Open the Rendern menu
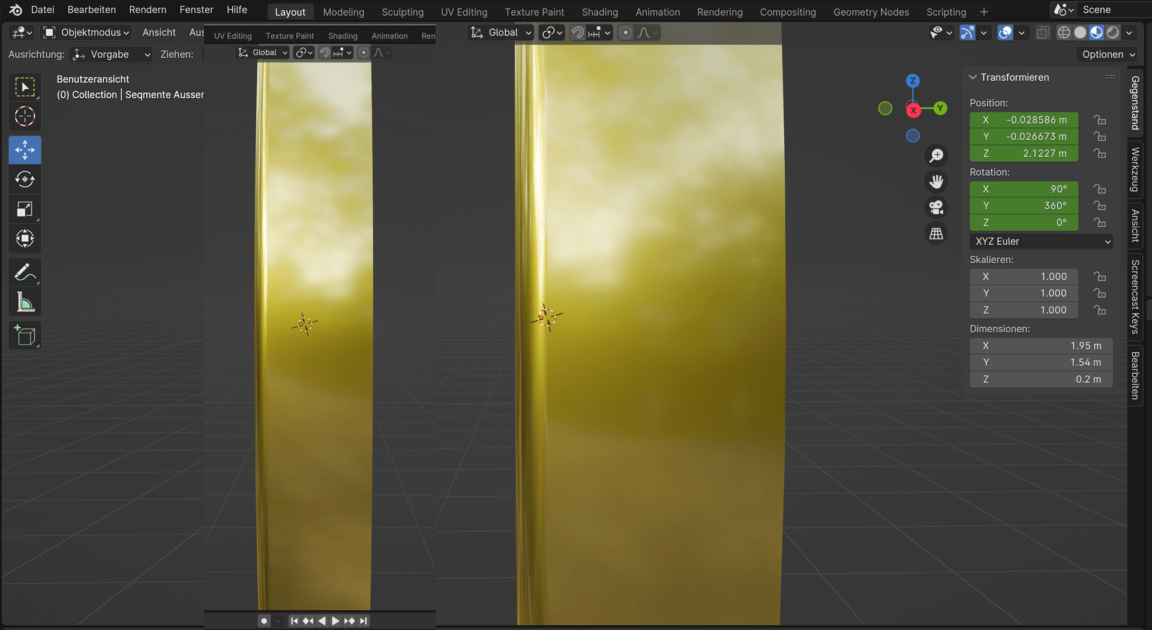 point(148,10)
